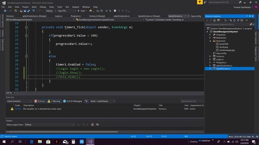The image size is (259, 145).
Task: Click the Server Explorer side tab
Action: pyautogui.click(x=3, y=21)
